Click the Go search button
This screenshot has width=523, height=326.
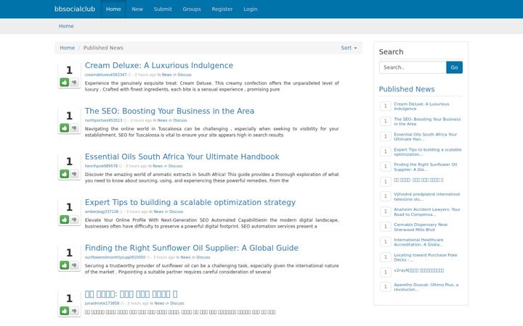(454, 67)
